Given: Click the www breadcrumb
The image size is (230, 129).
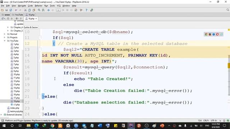Looking at the screenshot, I should pos(6,15).
